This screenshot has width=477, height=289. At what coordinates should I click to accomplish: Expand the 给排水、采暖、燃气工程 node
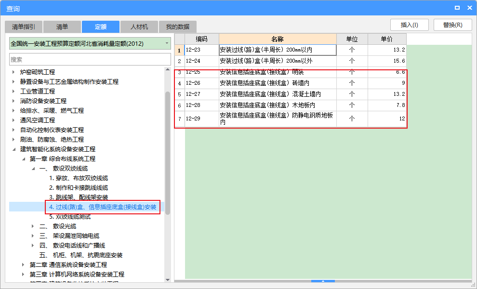point(13,111)
